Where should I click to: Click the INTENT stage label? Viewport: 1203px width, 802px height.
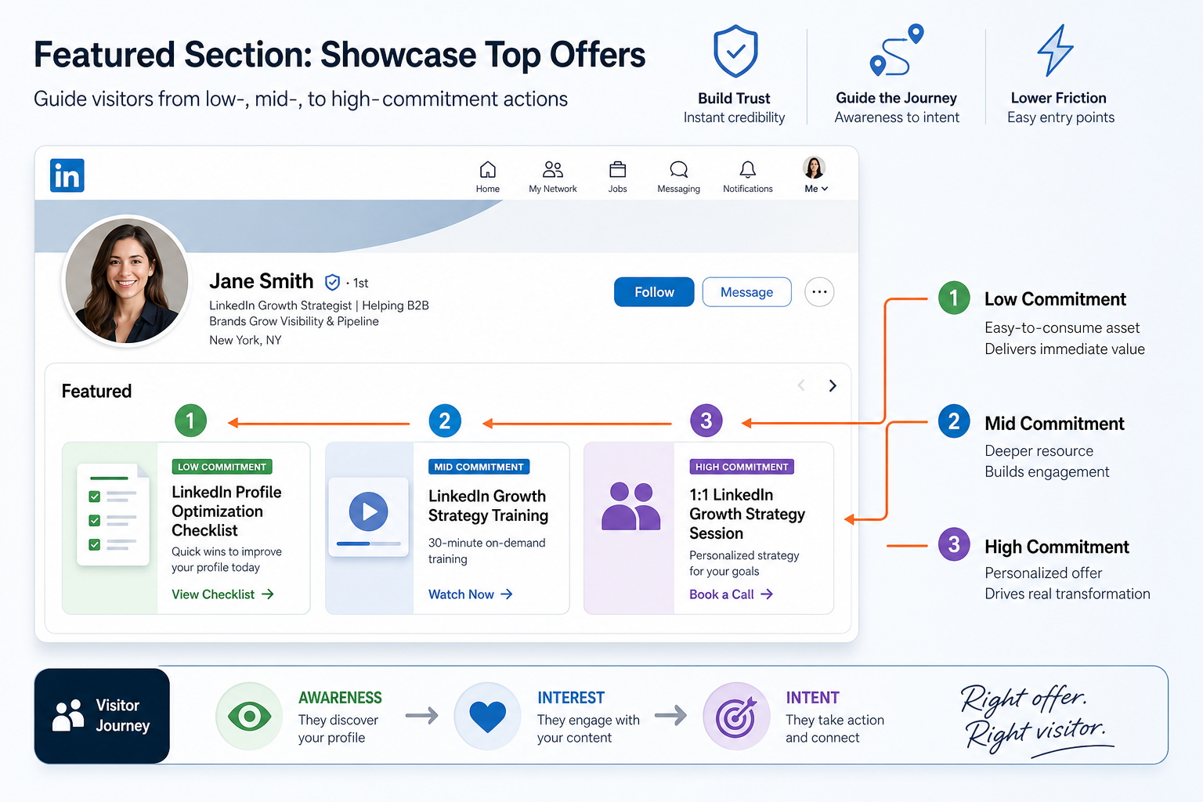812,698
